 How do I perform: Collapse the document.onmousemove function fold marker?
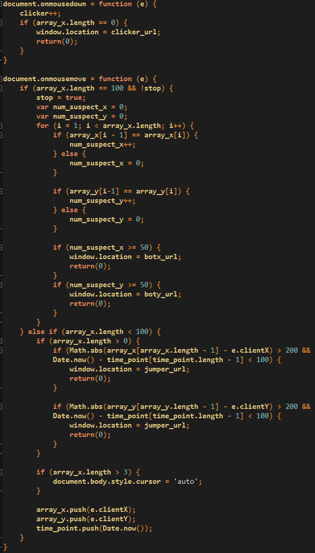2,79
